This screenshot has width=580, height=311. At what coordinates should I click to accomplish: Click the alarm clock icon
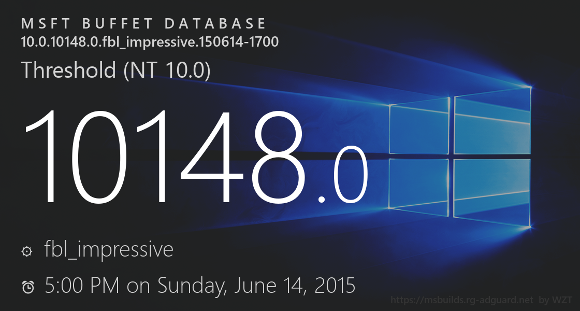(28, 287)
